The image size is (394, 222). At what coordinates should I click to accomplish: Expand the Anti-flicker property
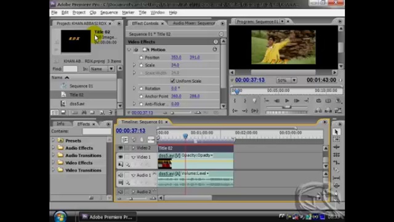point(134,104)
